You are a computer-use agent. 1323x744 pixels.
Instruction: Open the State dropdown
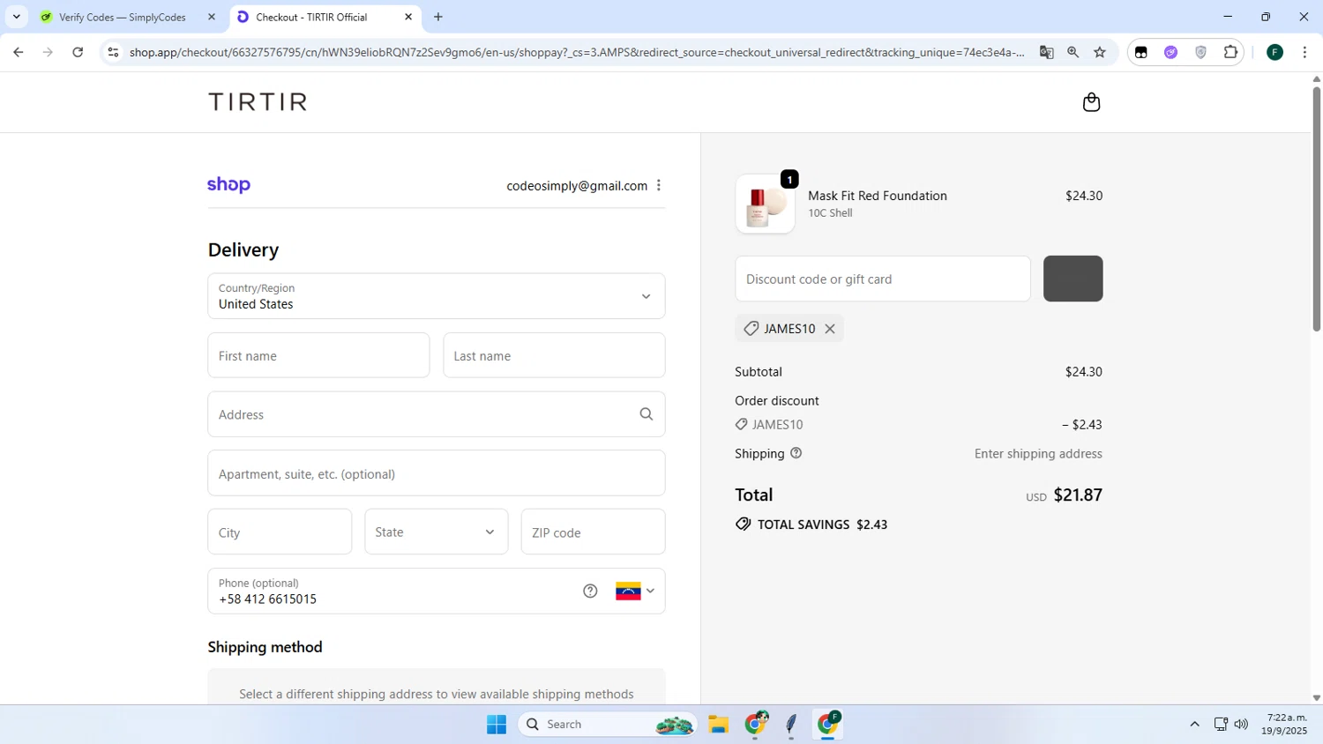(x=437, y=532)
